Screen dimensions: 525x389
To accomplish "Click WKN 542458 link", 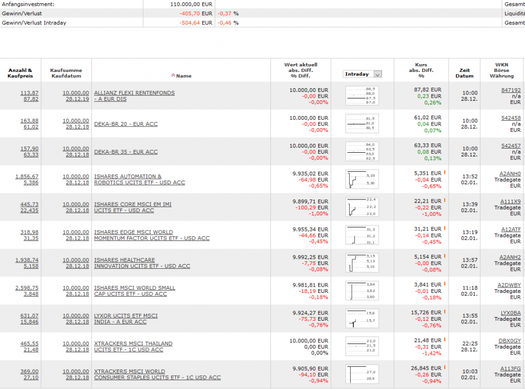I will point(511,118).
